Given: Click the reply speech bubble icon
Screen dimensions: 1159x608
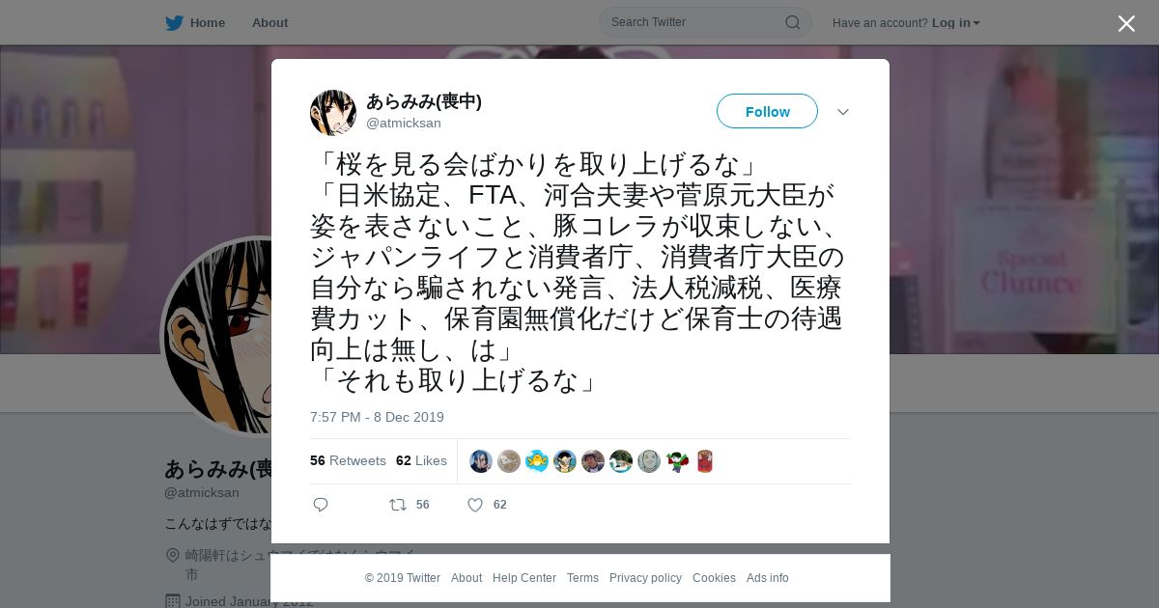Looking at the screenshot, I should click(x=321, y=505).
